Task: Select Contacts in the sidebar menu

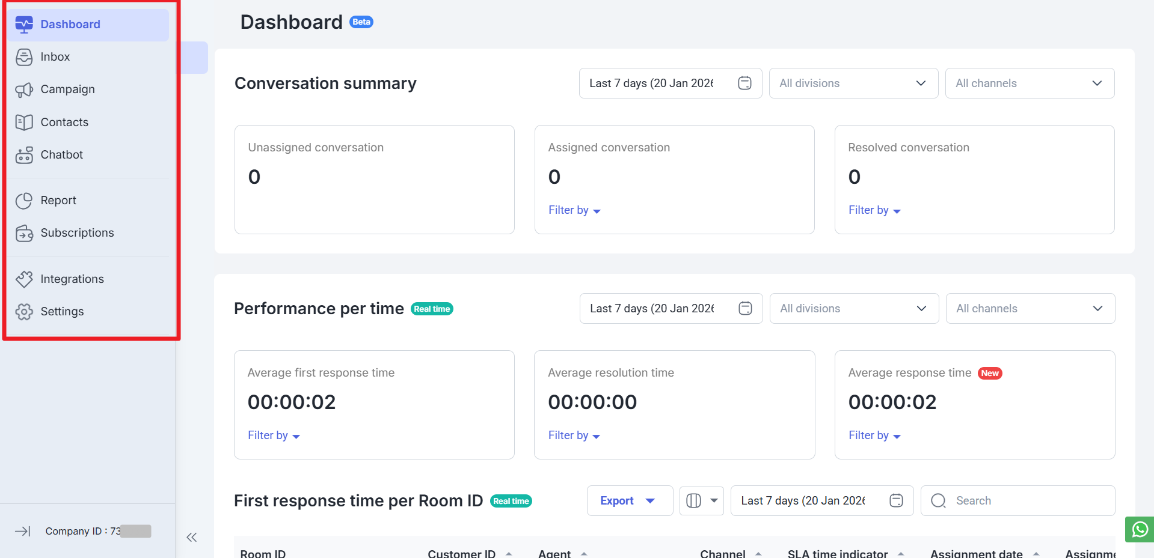Action: click(64, 123)
